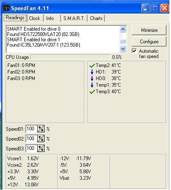Click the 0.0% CPU usage value

coord(117,57)
